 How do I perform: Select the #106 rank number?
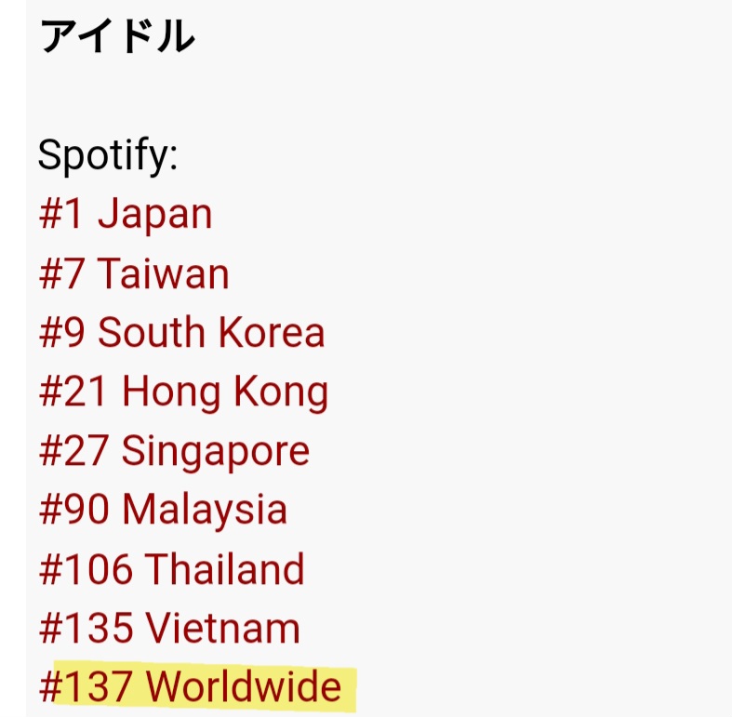click(x=86, y=568)
